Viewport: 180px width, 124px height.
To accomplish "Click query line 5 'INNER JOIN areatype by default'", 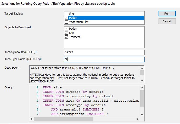I will pyautogui.click(x=74, y=105).
